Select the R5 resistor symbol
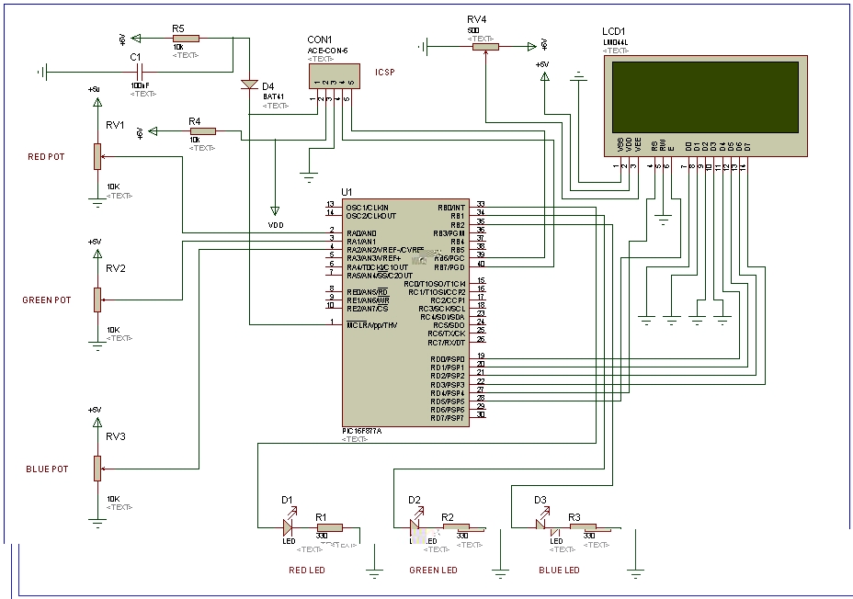853x599 pixels. click(186, 39)
